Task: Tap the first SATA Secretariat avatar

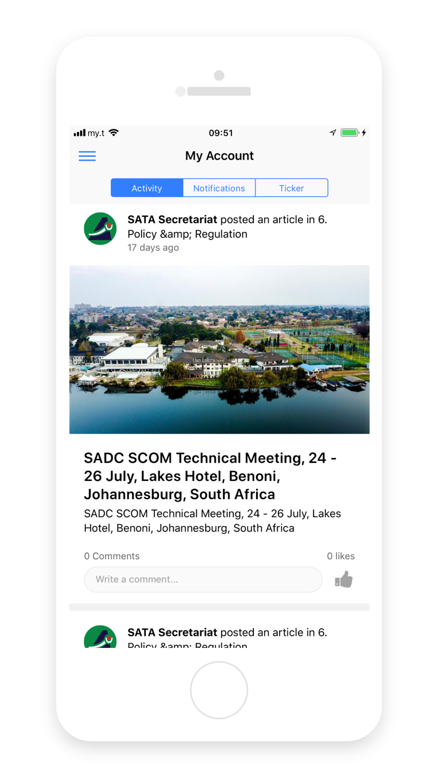Action: (x=100, y=229)
